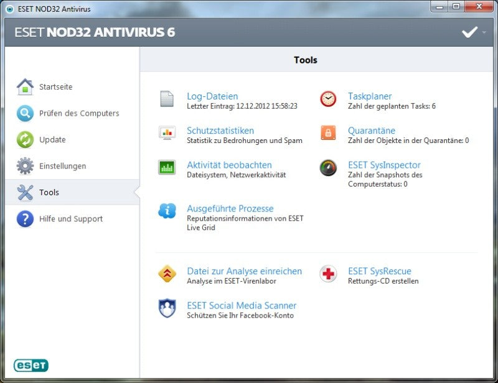Click text 'Schützen Sie Ihr Facebook-Konto'
The width and height of the screenshot is (498, 383).
coord(240,315)
